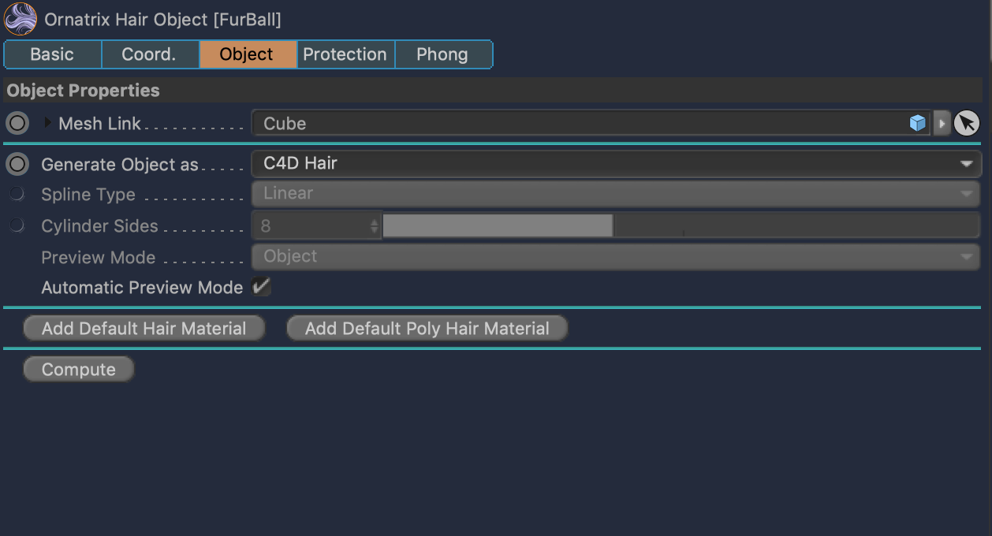Open the Generate Object as dropdown
Screen dimensions: 992x536
tap(616, 164)
